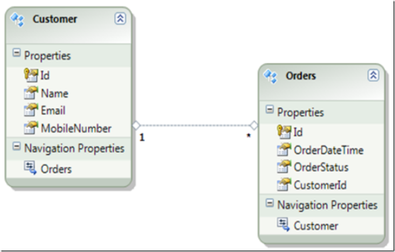Select the CustomerId property in Orders
The width and height of the screenshot is (395, 252).
click(320, 185)
